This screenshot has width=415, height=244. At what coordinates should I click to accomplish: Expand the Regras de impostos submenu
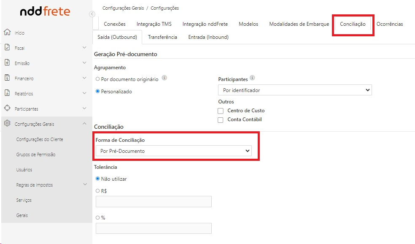[84, 184]
